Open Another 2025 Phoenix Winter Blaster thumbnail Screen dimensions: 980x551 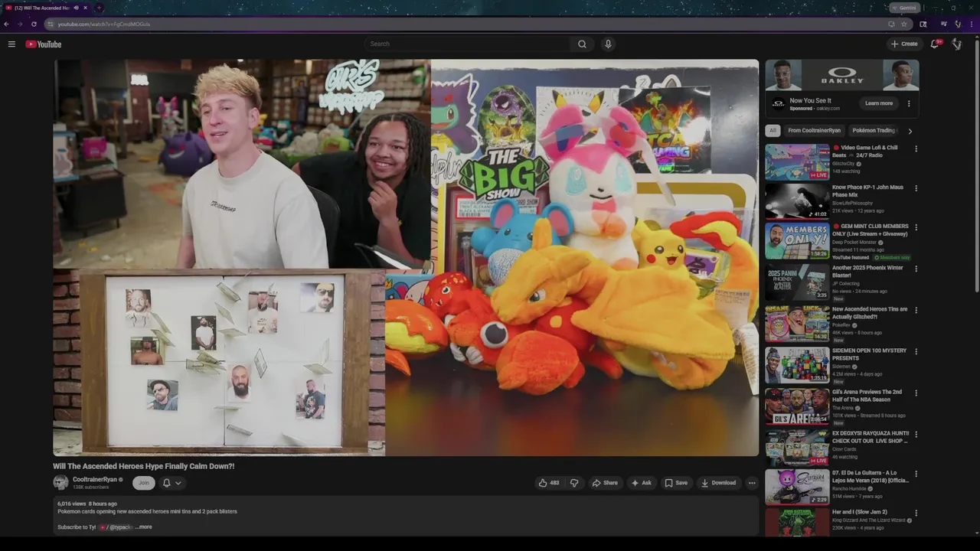[797, 282]
